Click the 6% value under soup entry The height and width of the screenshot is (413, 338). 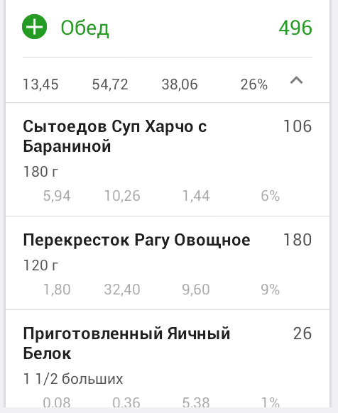(271, 196)
